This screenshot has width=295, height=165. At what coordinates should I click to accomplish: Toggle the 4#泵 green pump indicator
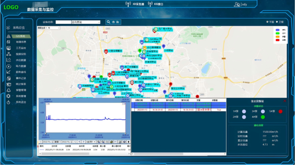tap(263, 117)
